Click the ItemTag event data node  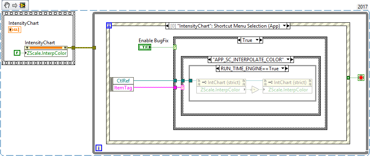click(x=123, y=88)
